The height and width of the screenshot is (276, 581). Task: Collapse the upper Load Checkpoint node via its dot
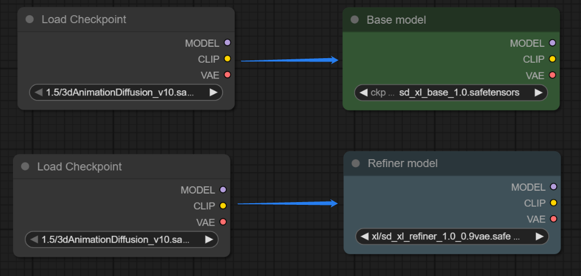pyautogui.click(x=29, y=20)
